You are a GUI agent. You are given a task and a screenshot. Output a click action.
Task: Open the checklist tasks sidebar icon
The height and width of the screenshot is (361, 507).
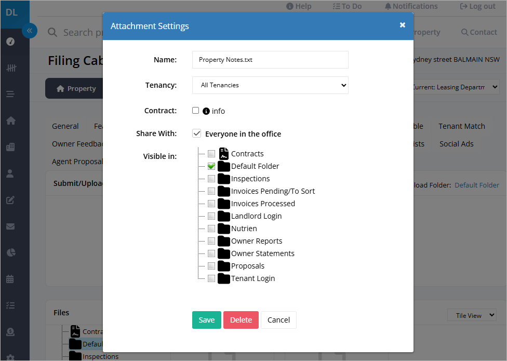pos(10,305)
